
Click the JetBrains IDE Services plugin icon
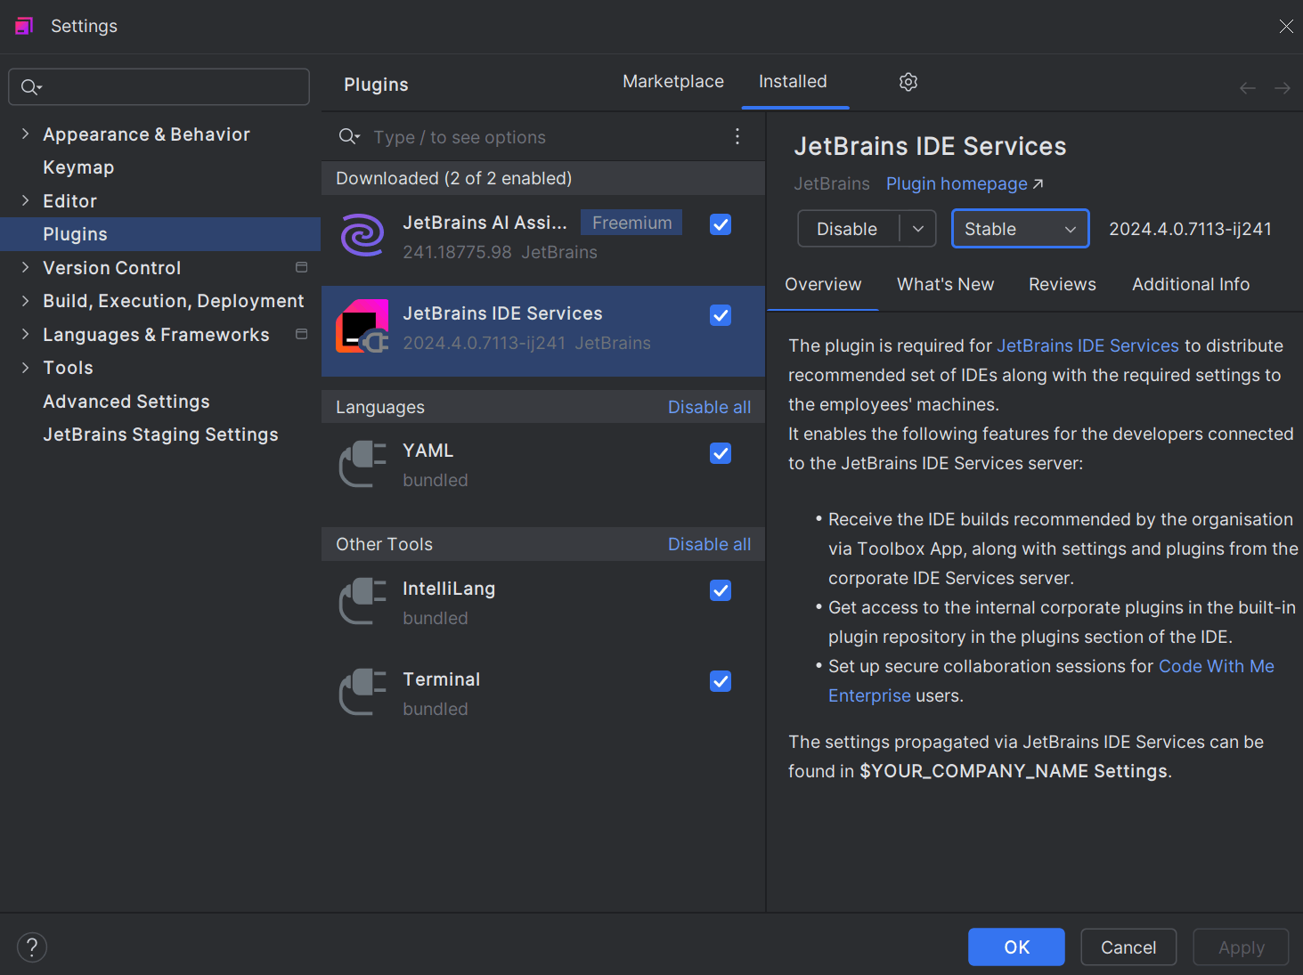point(362,327)
